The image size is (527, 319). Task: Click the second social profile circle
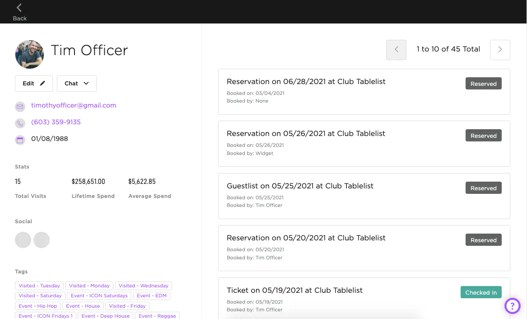[42, 240]
